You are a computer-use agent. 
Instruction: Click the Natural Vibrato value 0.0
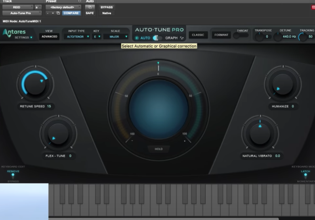pos(277,156)
